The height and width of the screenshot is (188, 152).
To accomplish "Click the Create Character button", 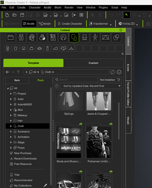I will coord(70,24).
